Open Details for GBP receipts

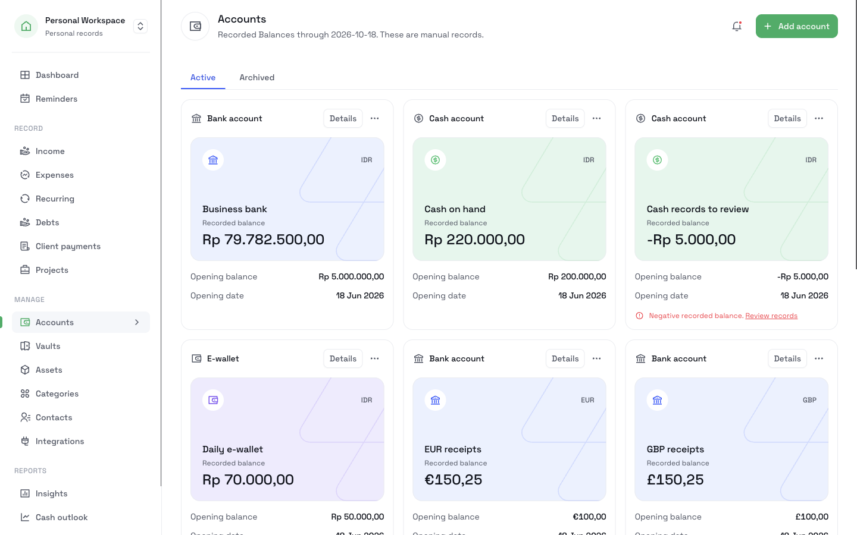(787, 358)
